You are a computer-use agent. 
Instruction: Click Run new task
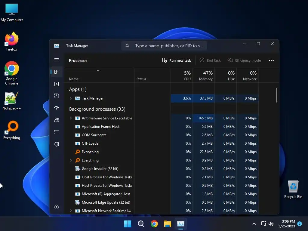[177, 60]
